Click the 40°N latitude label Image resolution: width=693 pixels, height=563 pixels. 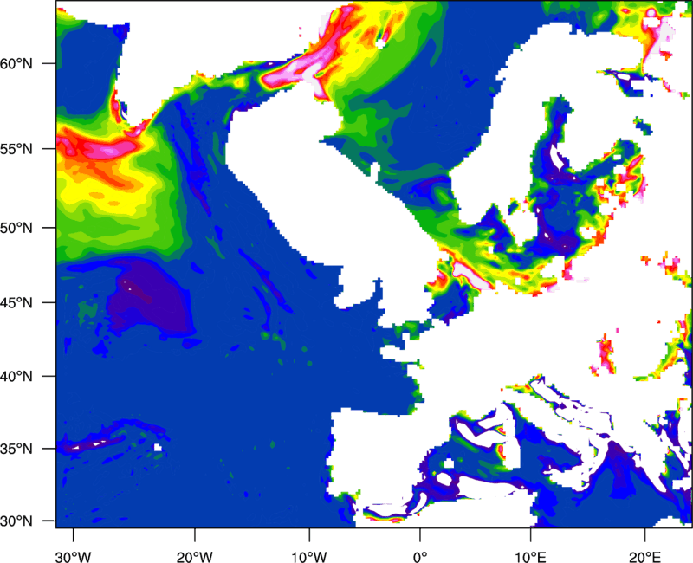pos(16,377)
